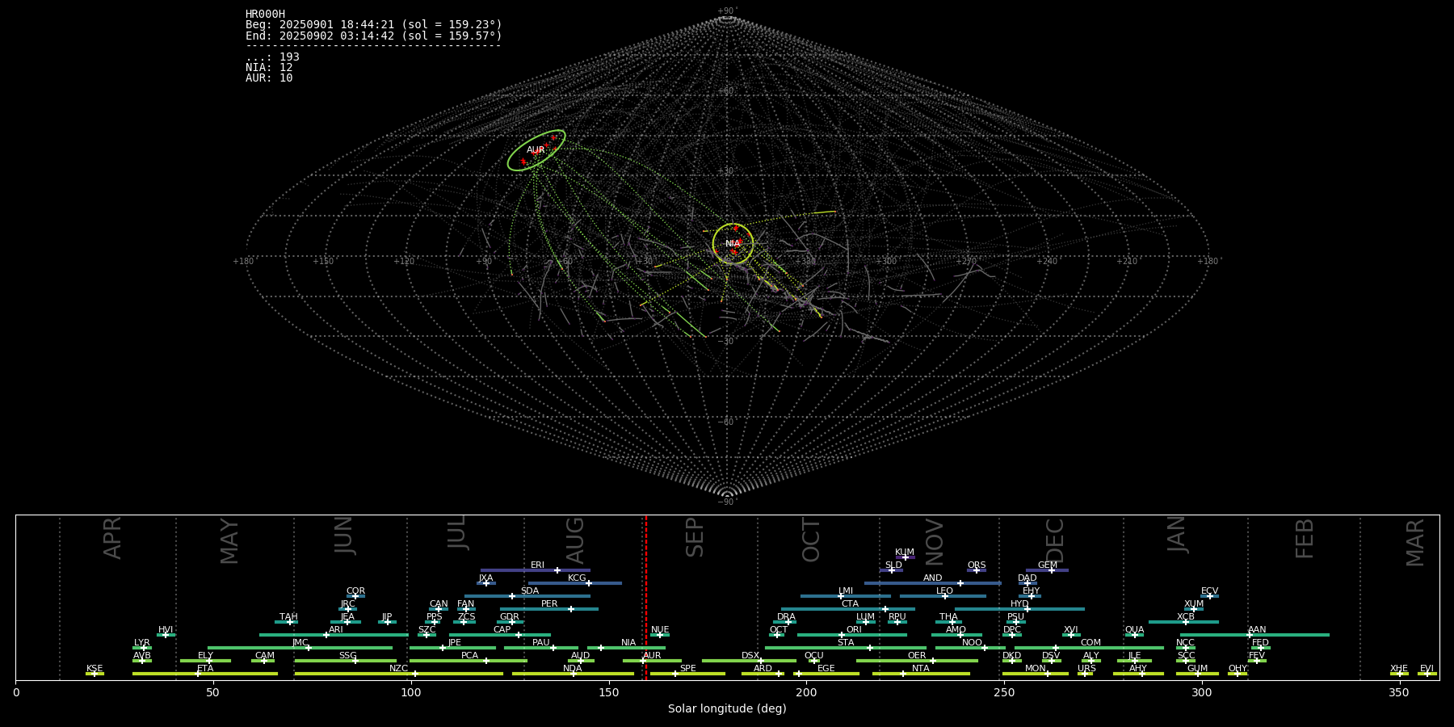Click the XHE shower label on the timeline
This screenshot has width=1454, height=727.
point(1399,668)
